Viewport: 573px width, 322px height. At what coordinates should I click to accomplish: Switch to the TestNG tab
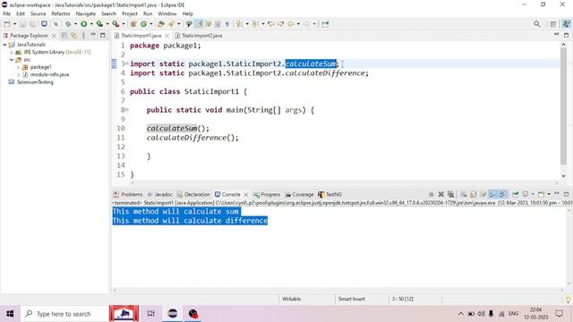(x=330, y=194)
